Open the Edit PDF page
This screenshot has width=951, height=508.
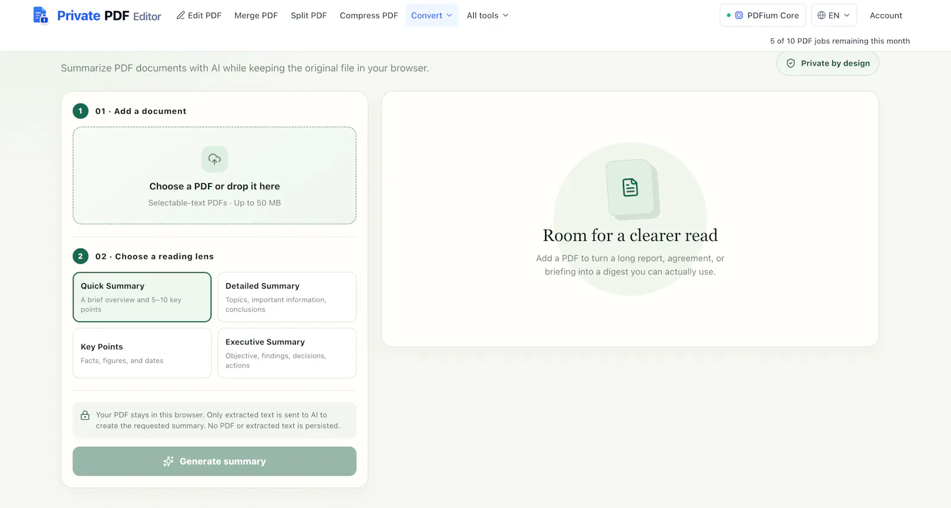coord(199,15)
